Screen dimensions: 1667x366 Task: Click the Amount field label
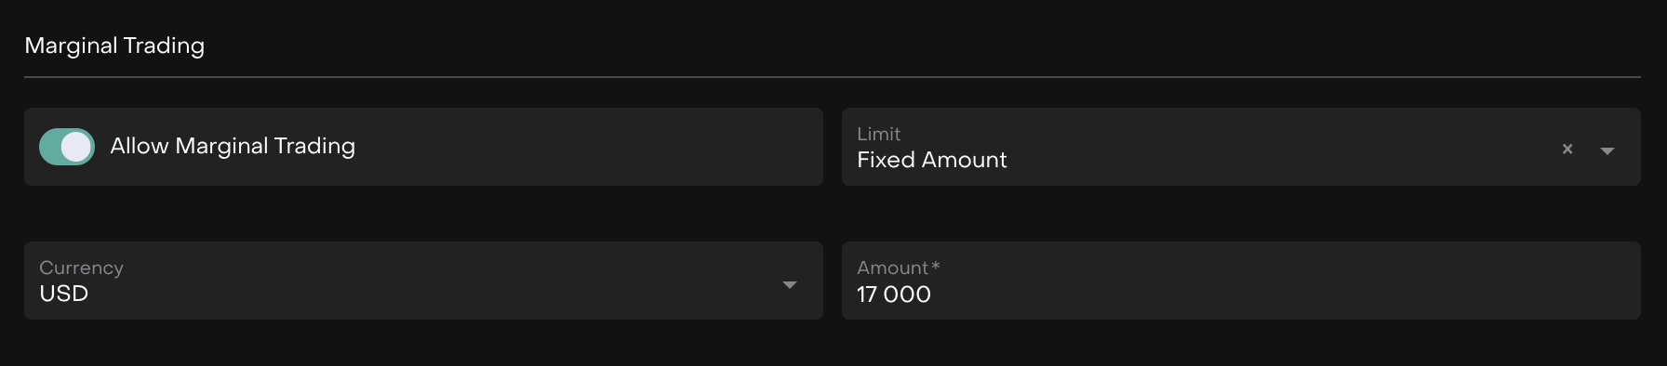[x=893, y=268]
